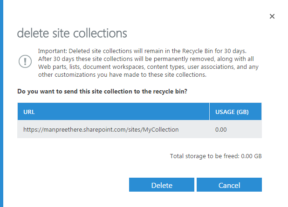Confirm deletion with the Delete button
Viewport: 288px width, 207px height.
tap(162, 185)
